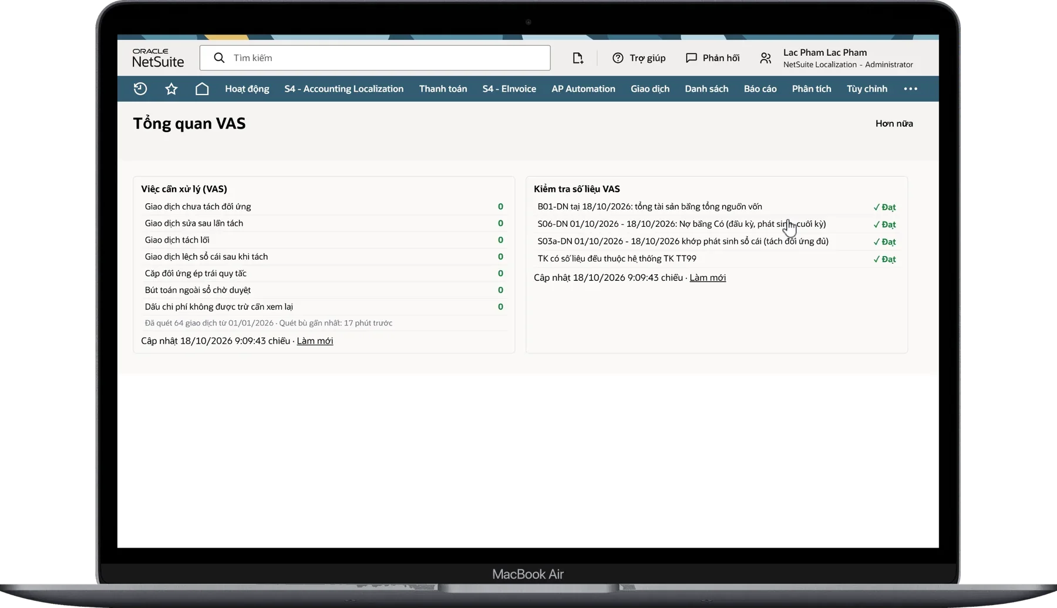
Task: Click the help question-mark icon
Action: tap(618, 58)
